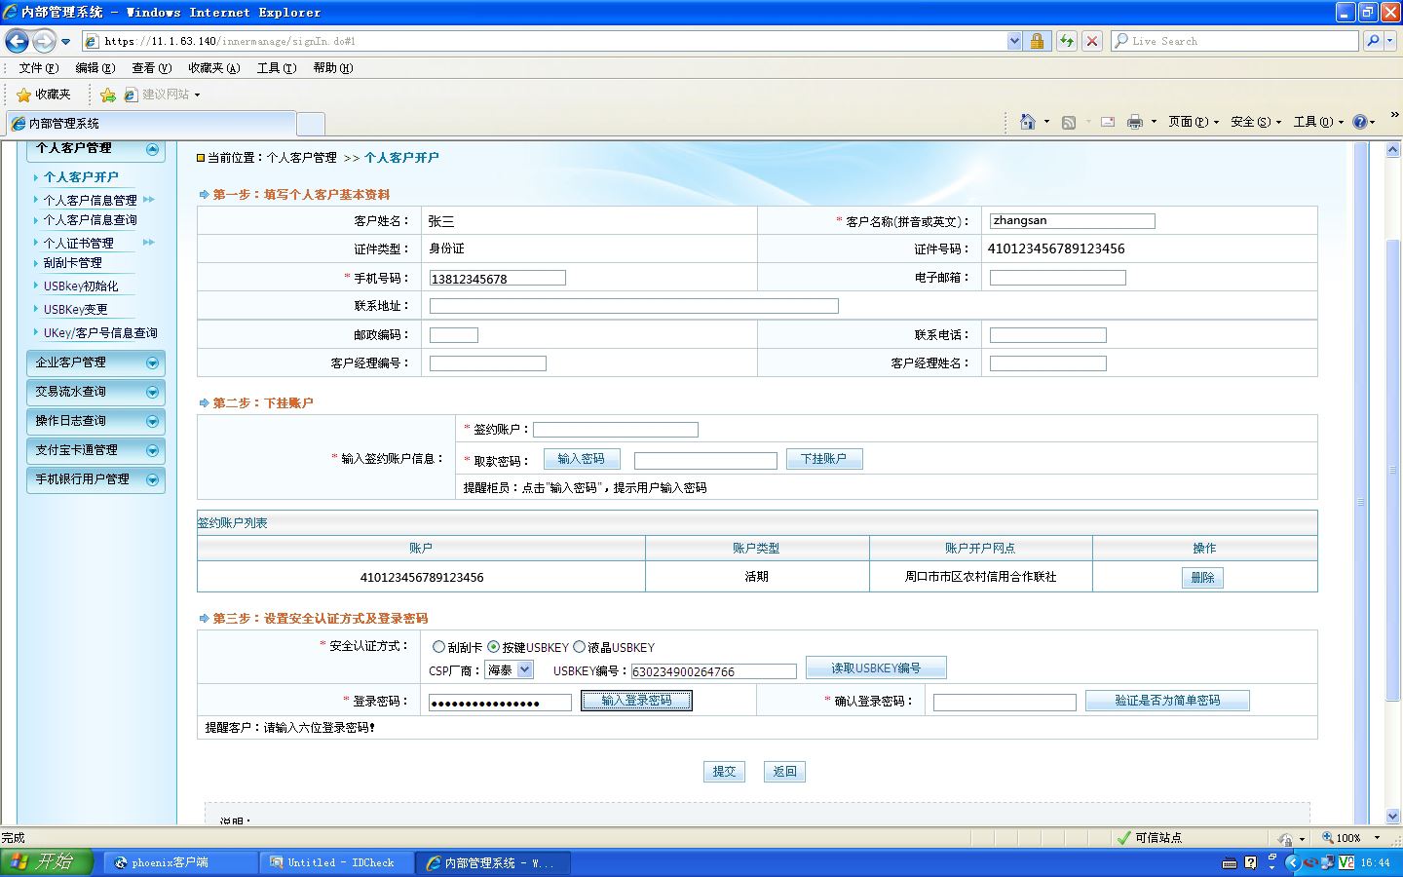Viewport: 1403px width, 877px height.
Task: Click the Live Search input box
Action: point(1234,41)
